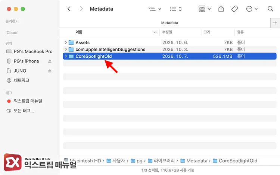Show 모든 태그... in sidebar
Image resolution: width=280 pixels, height=175 pixels.
pos(24,111)
